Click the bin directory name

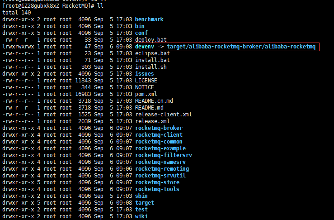(x=140, y=26)
